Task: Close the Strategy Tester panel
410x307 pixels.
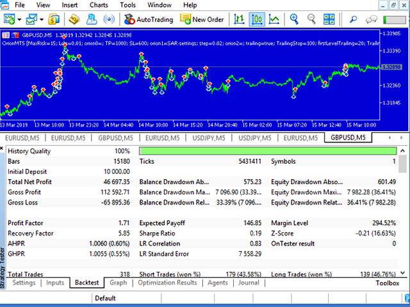Action: (1, 148)
